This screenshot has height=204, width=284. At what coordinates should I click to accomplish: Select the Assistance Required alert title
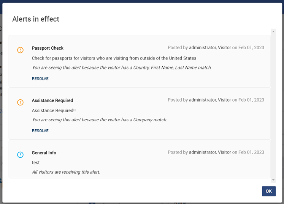click(52, 100)
